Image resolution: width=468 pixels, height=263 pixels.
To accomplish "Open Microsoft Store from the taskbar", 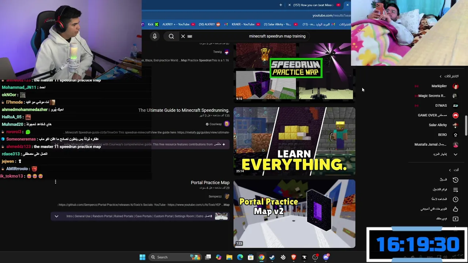I will point(251,257).
